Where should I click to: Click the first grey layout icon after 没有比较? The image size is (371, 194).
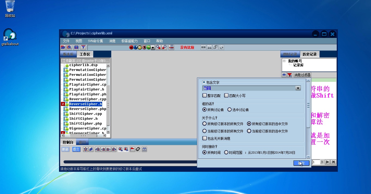click(x=203, y=47)
